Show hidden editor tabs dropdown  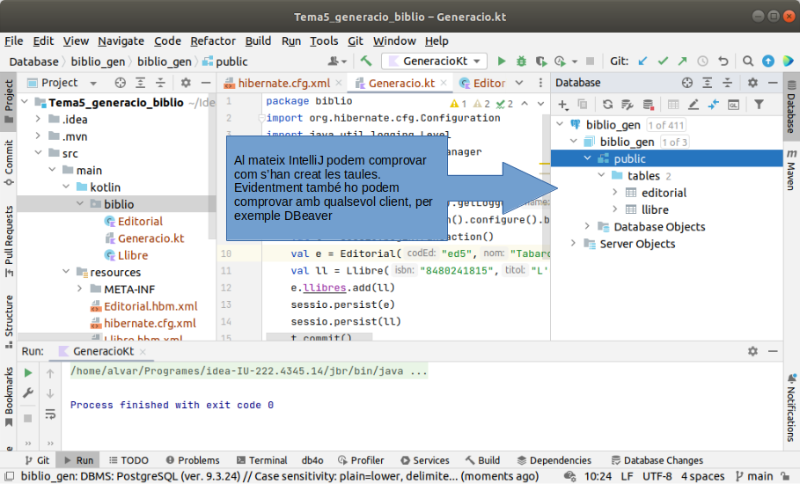pos(519,83)
